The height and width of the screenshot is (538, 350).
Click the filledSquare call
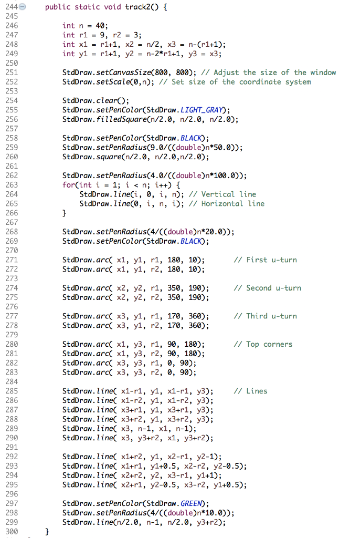(x=150, y=119)
